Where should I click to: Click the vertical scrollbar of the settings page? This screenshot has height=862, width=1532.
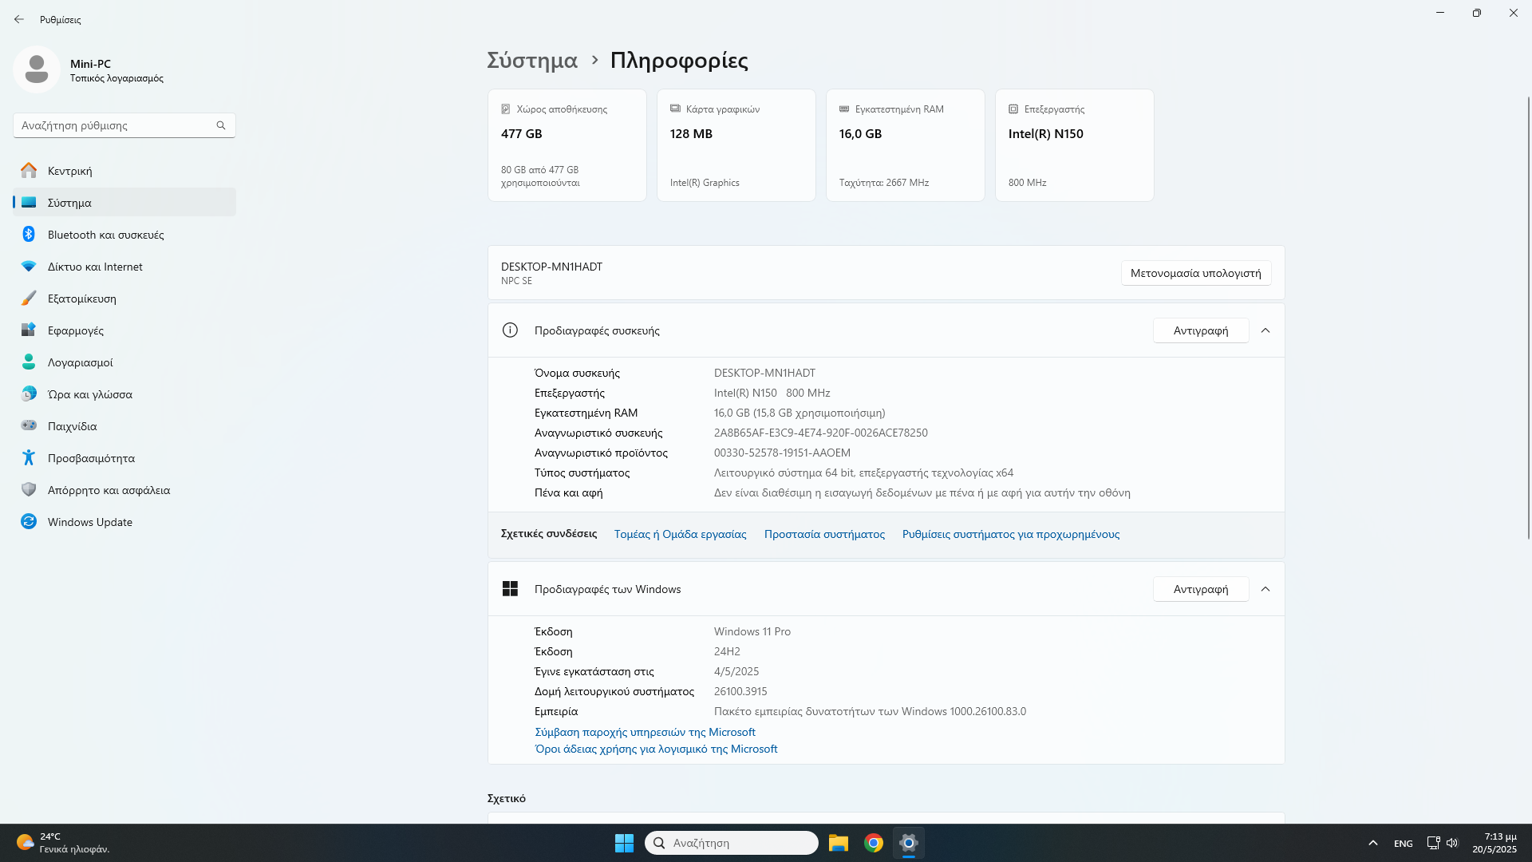pos(1528,318)
